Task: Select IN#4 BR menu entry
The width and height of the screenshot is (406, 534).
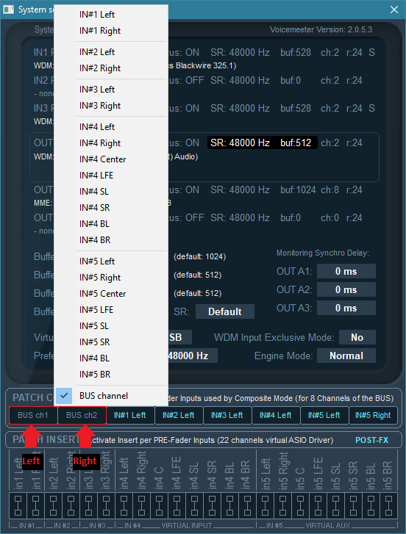Action: pyautogui.click(x=111, y=239)
